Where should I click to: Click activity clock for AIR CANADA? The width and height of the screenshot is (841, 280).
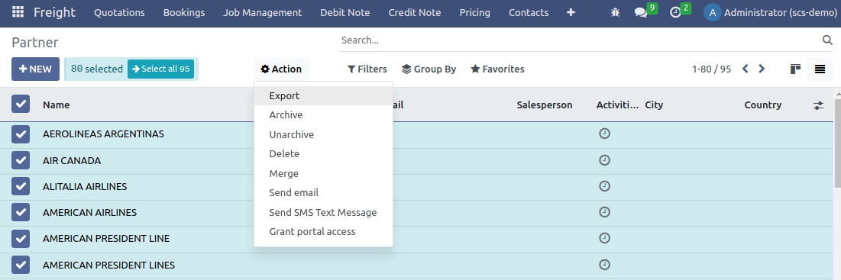[x=604, y=159]
